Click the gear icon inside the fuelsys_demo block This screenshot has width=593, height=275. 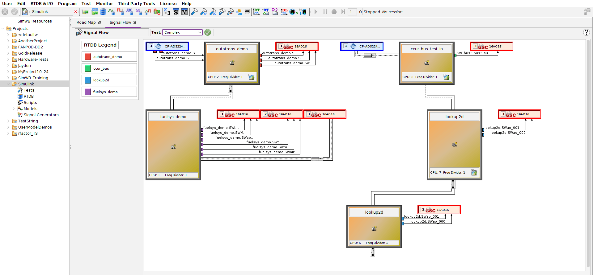[x=173, y=147]
